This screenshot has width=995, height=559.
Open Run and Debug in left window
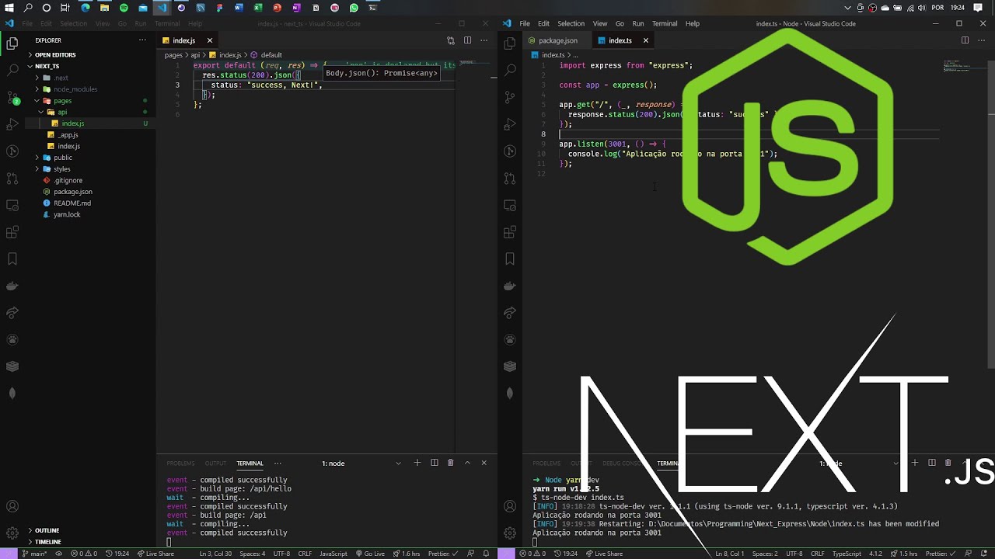(12, 124)
